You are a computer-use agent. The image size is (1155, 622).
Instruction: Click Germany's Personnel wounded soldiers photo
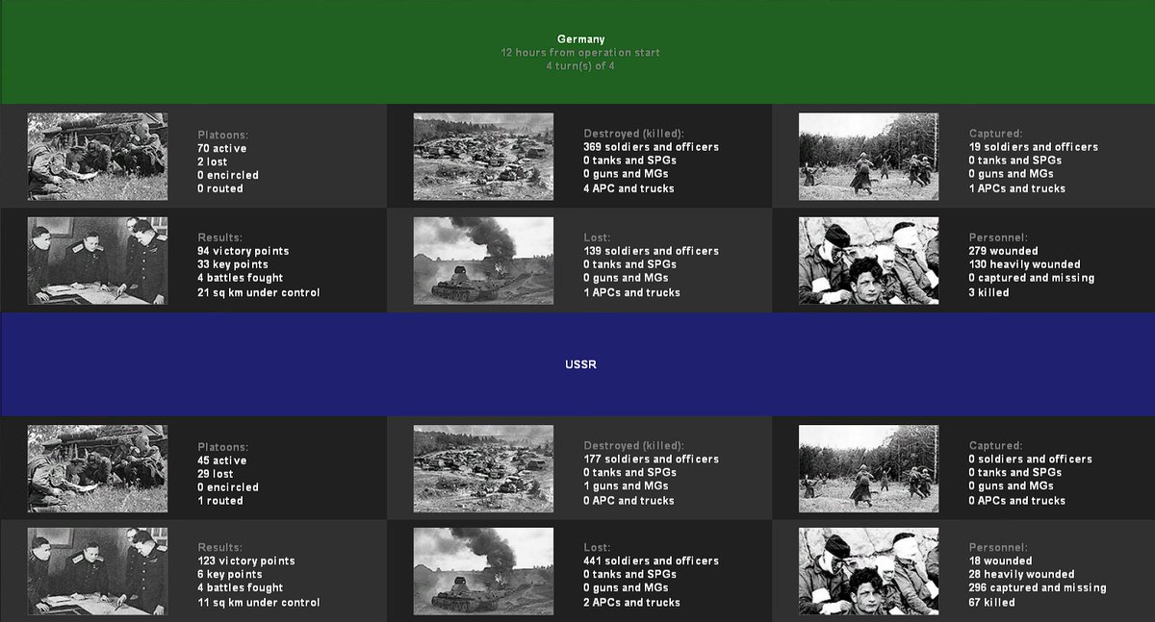pos(868,261)
